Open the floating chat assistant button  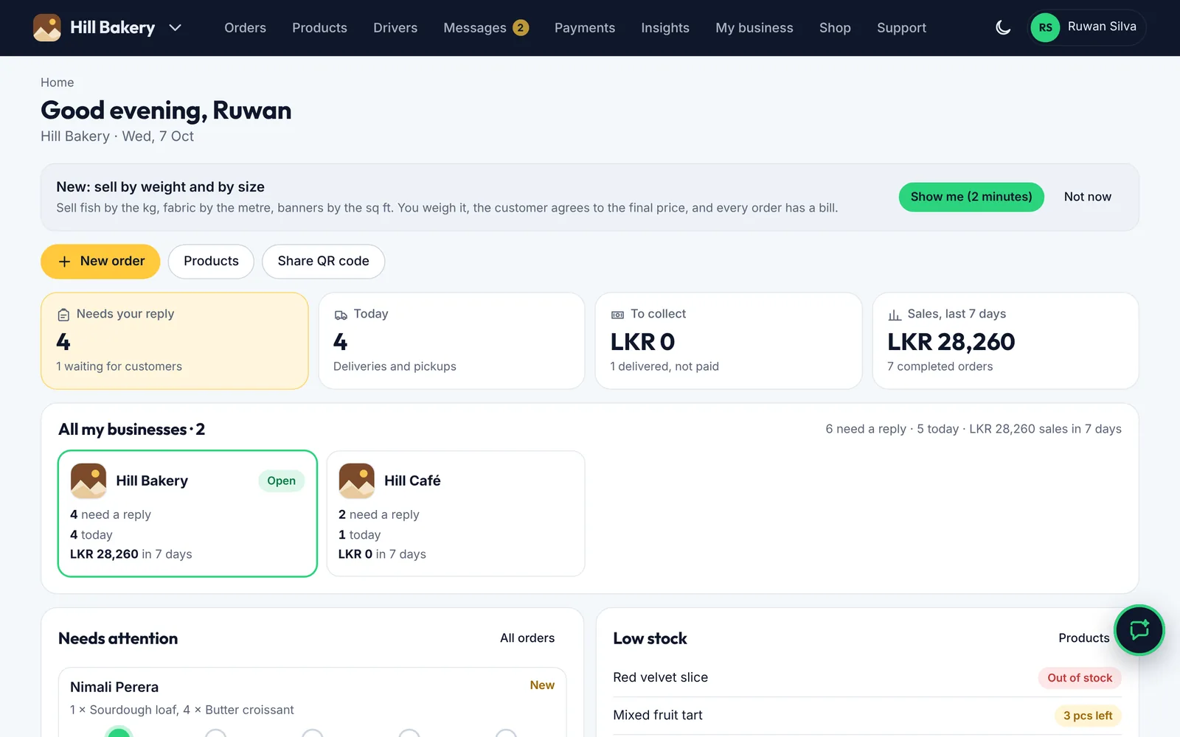(1139, 630)
